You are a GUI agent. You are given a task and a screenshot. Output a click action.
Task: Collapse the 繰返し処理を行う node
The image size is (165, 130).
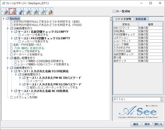click(x=8, y=58)
